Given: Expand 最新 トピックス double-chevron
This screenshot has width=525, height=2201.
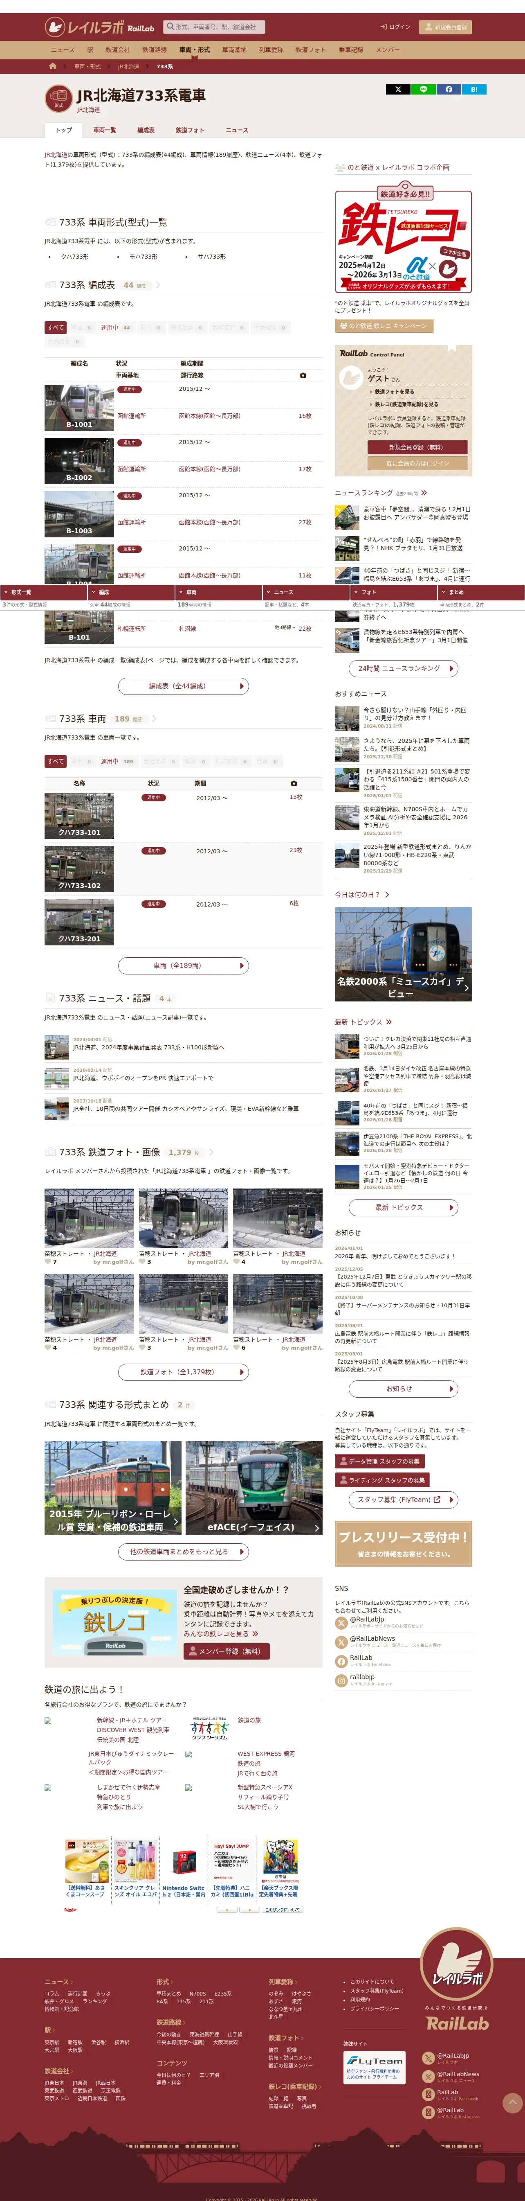Looking at the screenshot, I should (x=388, y=1022).
